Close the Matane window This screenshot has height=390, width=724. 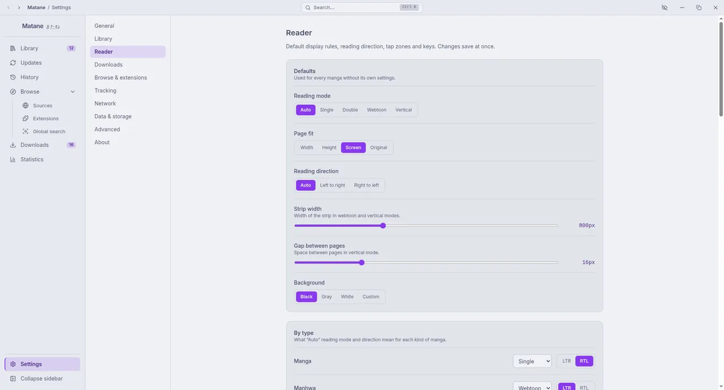pos(716,7)
